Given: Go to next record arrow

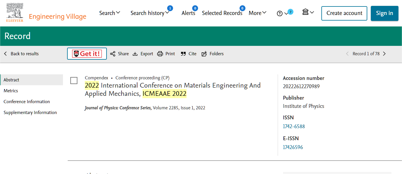Looking at the screenshot, I should [384, 54].
